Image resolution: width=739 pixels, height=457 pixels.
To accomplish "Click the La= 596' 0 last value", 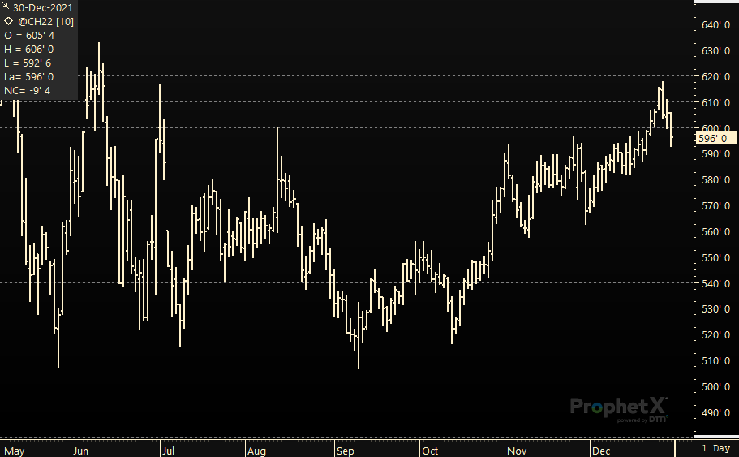I will point(29,76).
